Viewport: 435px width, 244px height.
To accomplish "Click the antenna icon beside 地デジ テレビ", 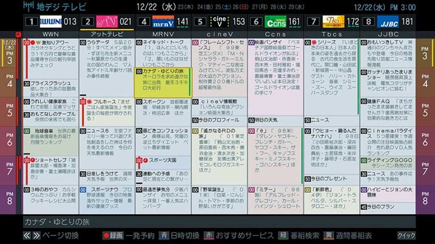I will click(x=29, y=7).
